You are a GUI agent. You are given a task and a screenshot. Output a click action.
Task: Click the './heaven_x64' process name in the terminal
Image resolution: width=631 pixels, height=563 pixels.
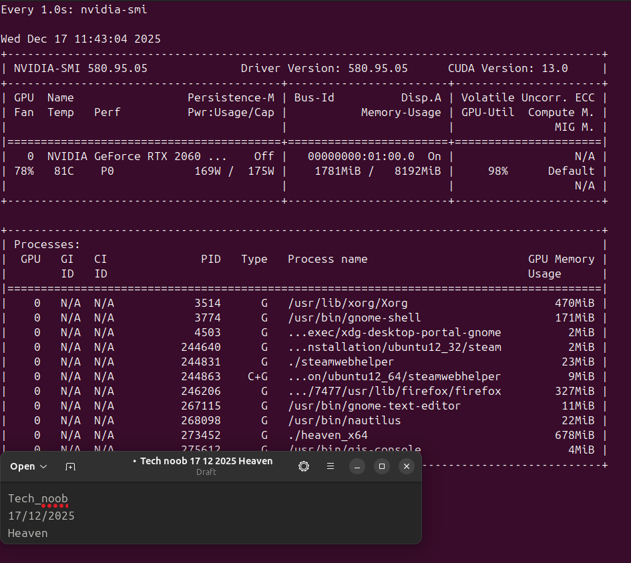coord(327,435)
